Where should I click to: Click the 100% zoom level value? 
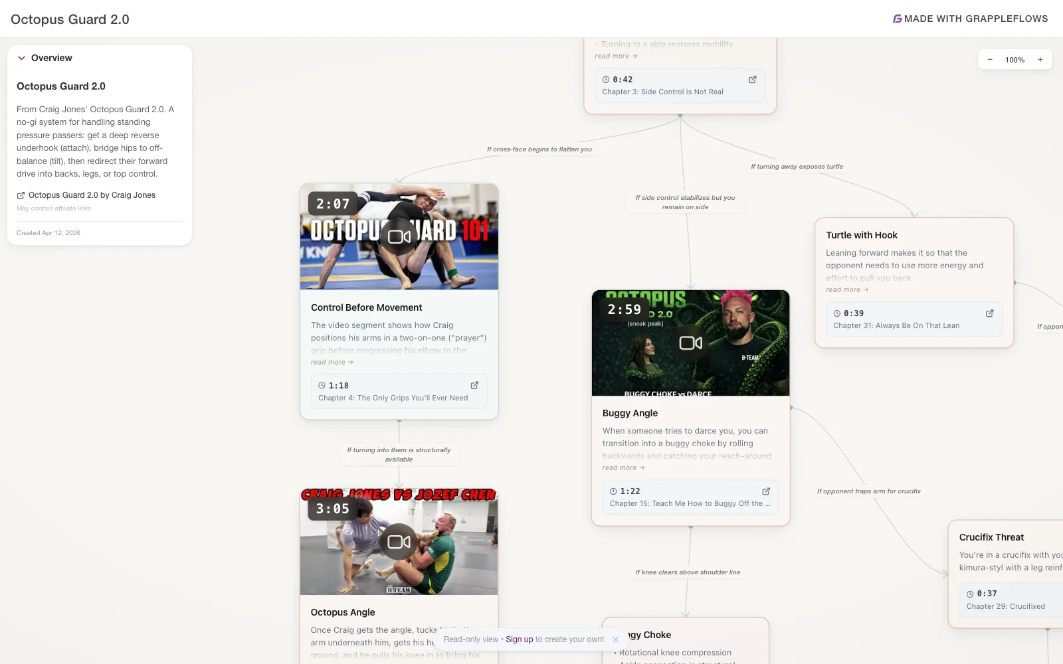[1015, 60]
